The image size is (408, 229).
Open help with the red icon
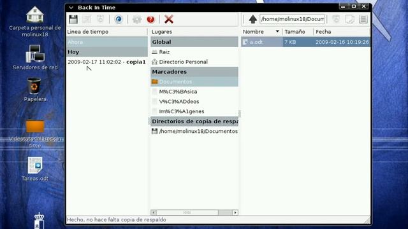pyautogui.click(x=150, y=19)
